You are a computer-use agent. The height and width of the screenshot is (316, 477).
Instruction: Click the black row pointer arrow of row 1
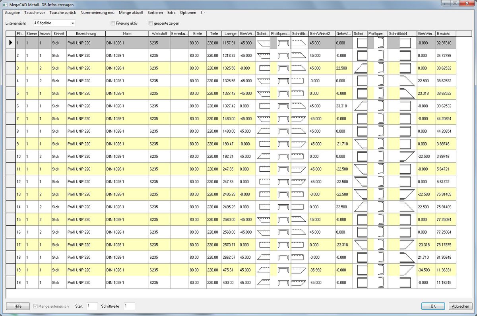coord(11,43)
